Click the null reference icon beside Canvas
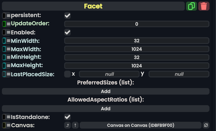 pyautogui.click(x=206, y=125)
